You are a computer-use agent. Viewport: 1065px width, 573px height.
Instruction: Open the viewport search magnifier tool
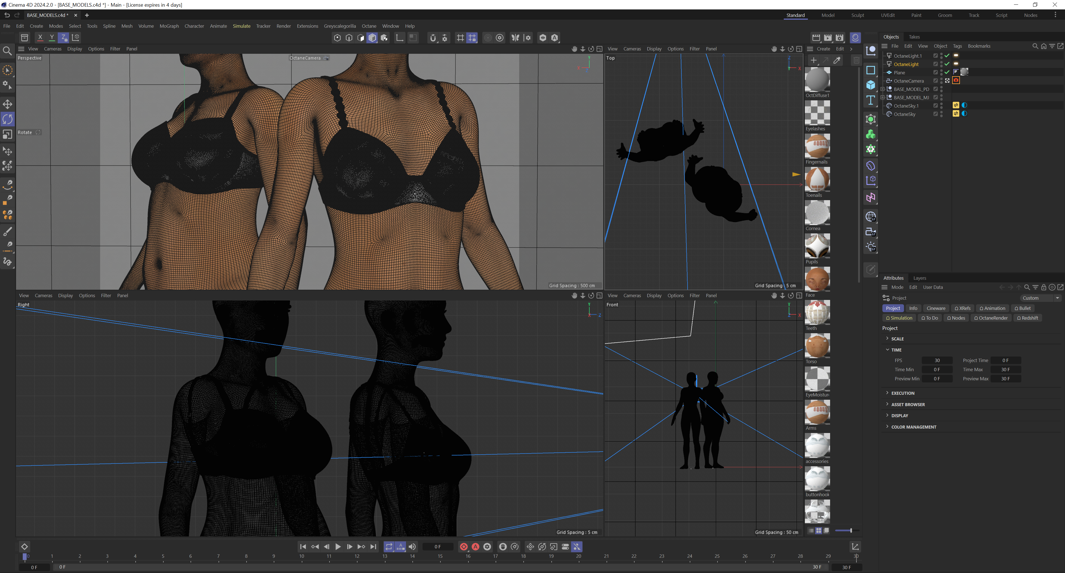pyautogui.click(x=7, y=51)
